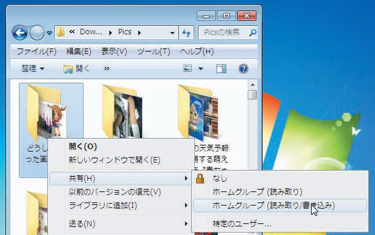Screen dimensions: 375x235
Task: Choose 新しいウィンドウで開く(E)
Action: [x=114, y=160]
